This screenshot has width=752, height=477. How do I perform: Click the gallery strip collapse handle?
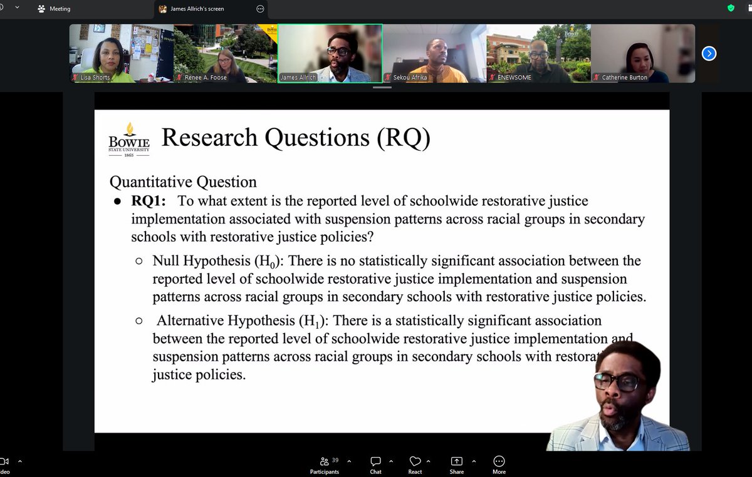click(382, 88)
